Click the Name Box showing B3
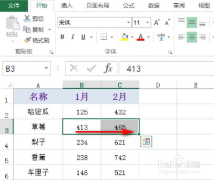The height and width of the screenshot is (180, 214). (27, 68)
